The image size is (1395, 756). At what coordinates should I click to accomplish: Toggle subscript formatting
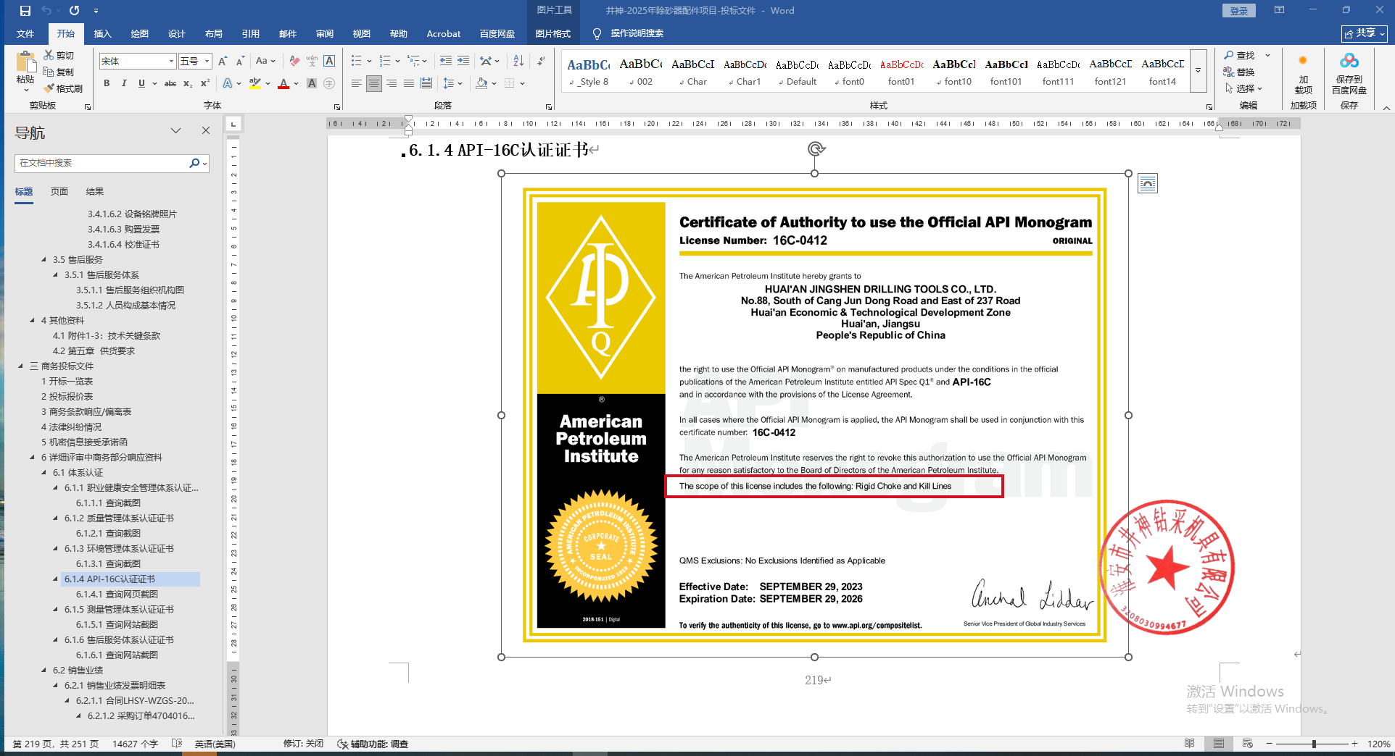pyautogui.click(x=188, y=83)
